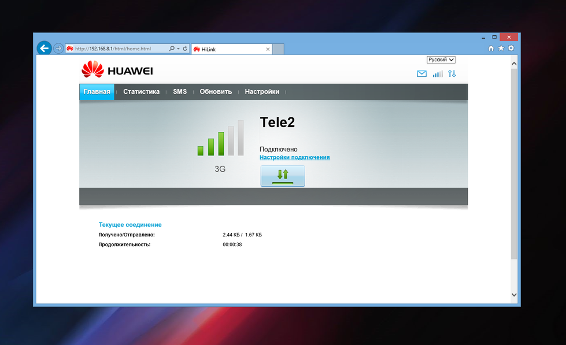Minimize the browser window
566x345 pixels.
click(483, 37)
